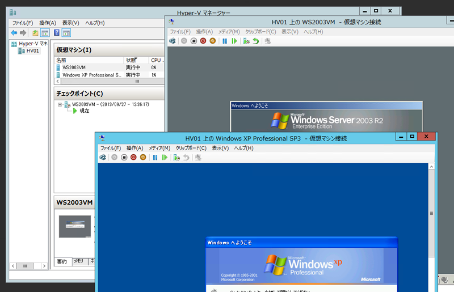Pause the WS2003VM virtual machine
This screenshot has height=292, width=454.
[x=225, y=41]
